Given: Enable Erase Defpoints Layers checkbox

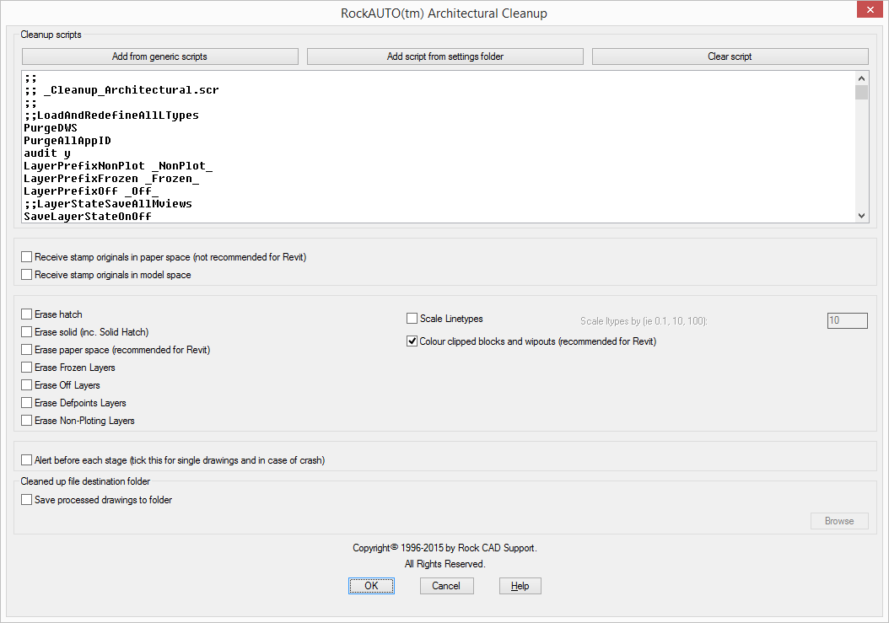Looking at the screenshot, I should tap(27, 402).
